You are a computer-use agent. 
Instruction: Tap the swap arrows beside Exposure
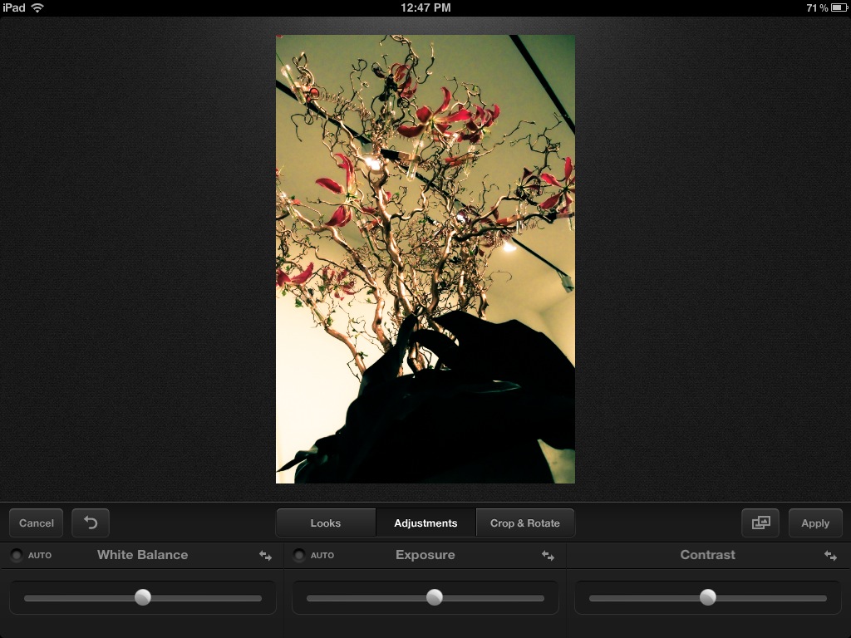coord(548,556)
